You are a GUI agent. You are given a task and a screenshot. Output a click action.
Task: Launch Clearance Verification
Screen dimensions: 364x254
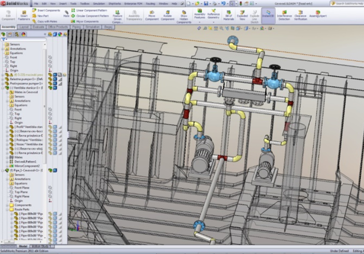[300, 16]
